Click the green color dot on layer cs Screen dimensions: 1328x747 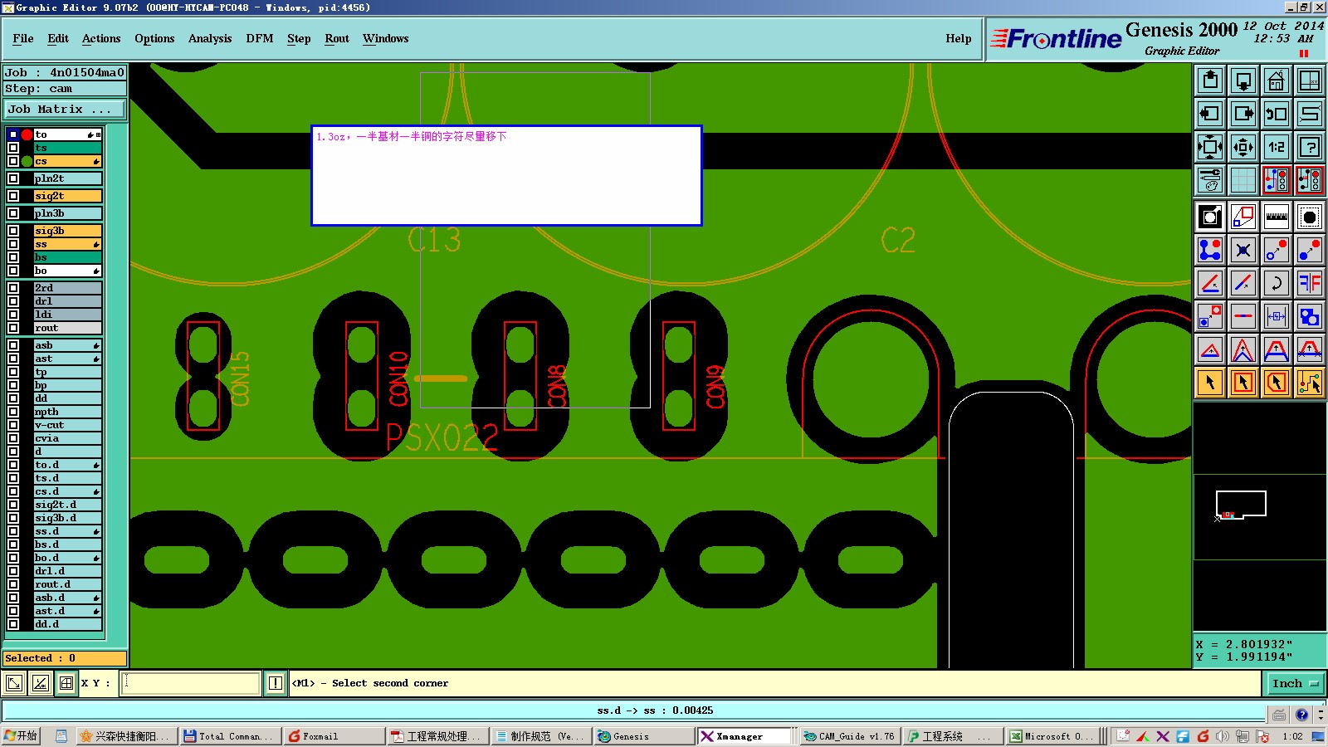(x=27, y=161)
